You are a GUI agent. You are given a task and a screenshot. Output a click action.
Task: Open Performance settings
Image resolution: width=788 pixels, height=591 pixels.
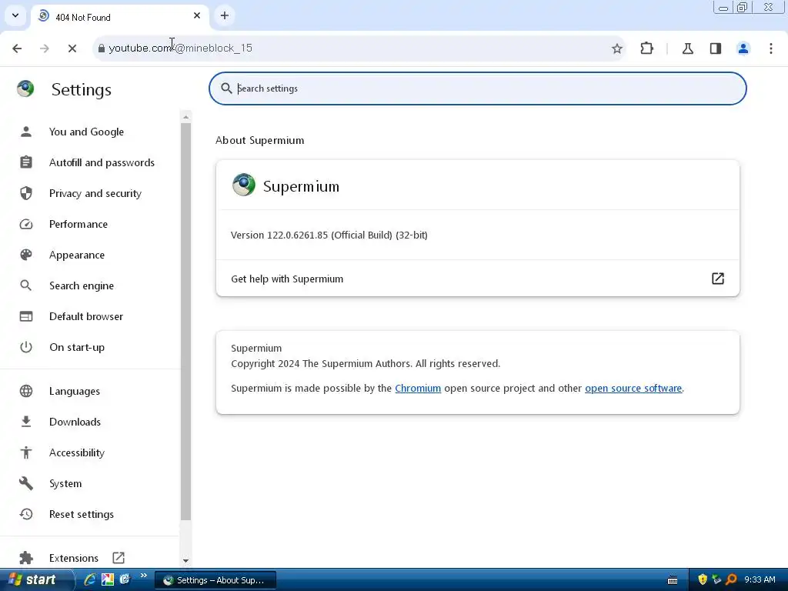click(89, 224)
